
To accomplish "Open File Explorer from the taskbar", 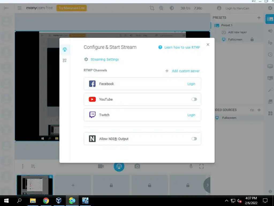I will click(33, 201).
